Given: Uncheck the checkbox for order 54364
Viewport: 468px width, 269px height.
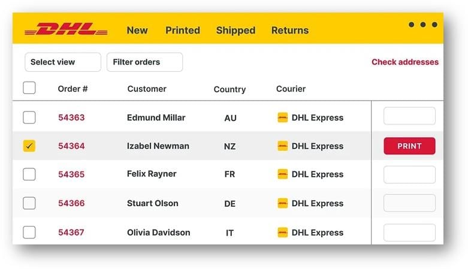Looking at the screenshot, I should tap(29, 146).
